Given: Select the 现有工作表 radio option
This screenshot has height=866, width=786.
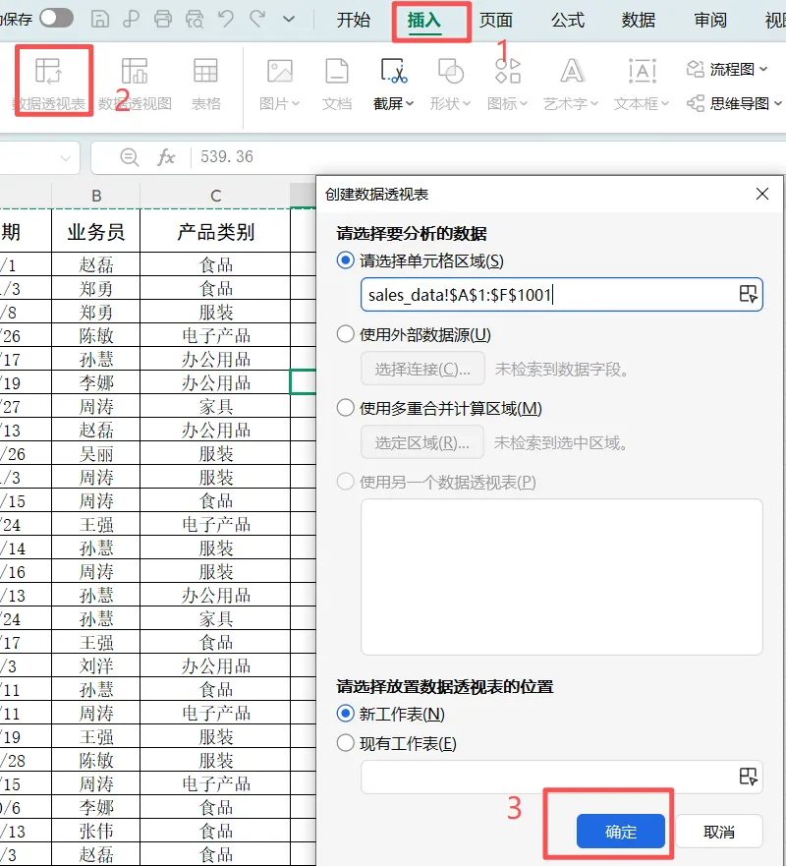Looking at the screenshot, I should point(346,743).
